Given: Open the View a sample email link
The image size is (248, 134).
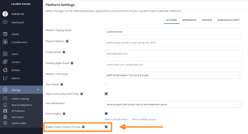Looking at the screenshot, I should tap(116, 119).
